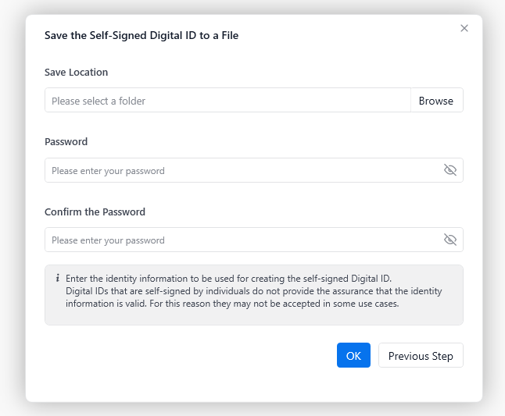The width and height of the screenshot is (505, 416).
Task: Click the "Password" field label
Action: pyautogui.click(x=66, y=142)
